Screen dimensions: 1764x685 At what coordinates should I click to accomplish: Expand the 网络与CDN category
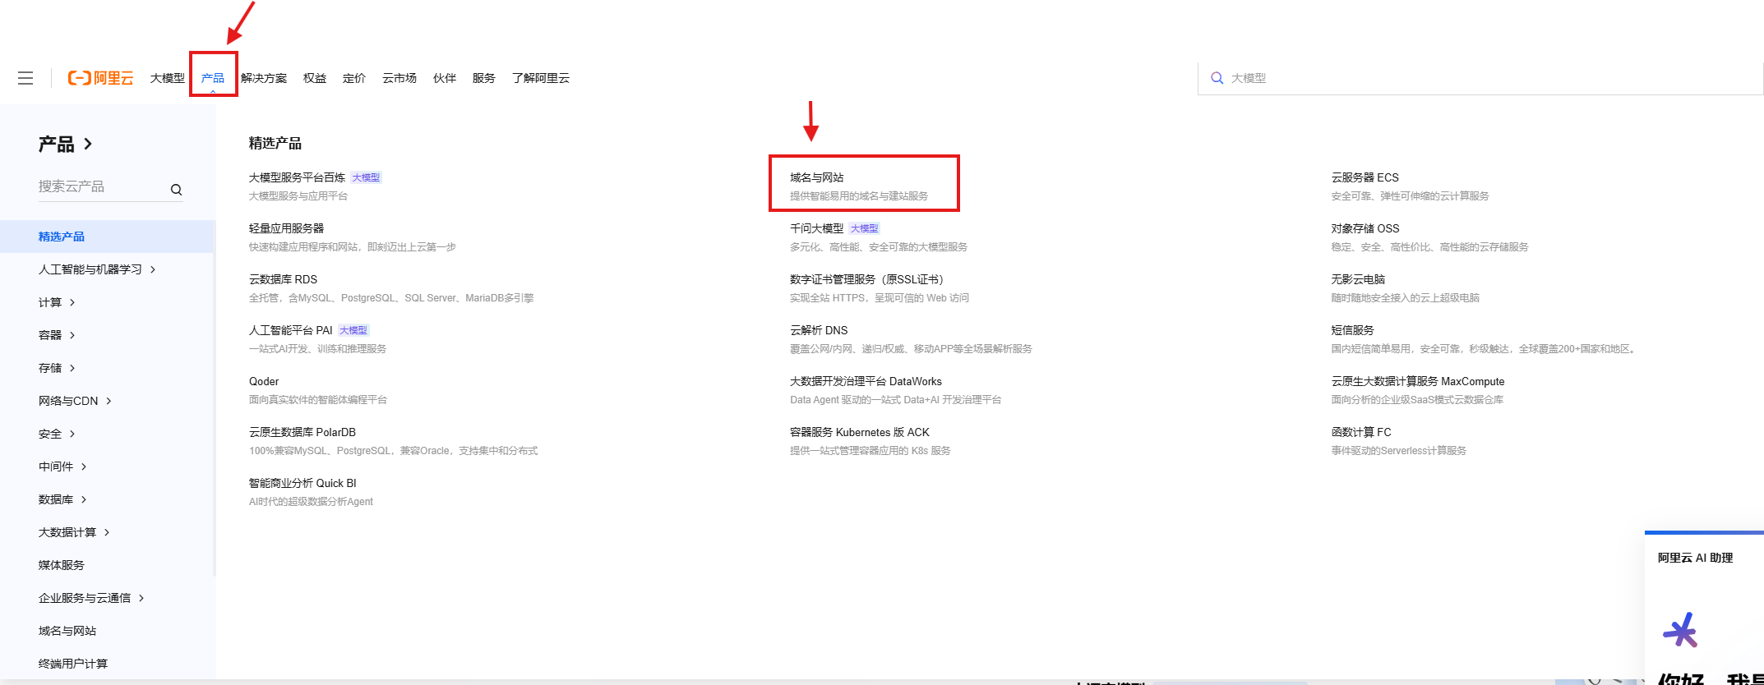click(75, 401)
